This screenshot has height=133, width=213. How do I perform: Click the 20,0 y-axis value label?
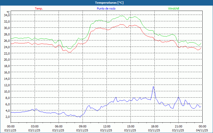(7, 59)
